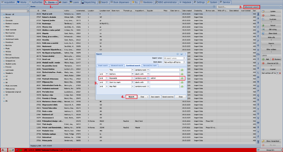Open Item state dropdown
The image size is (283, 152).
click(184, 62)
